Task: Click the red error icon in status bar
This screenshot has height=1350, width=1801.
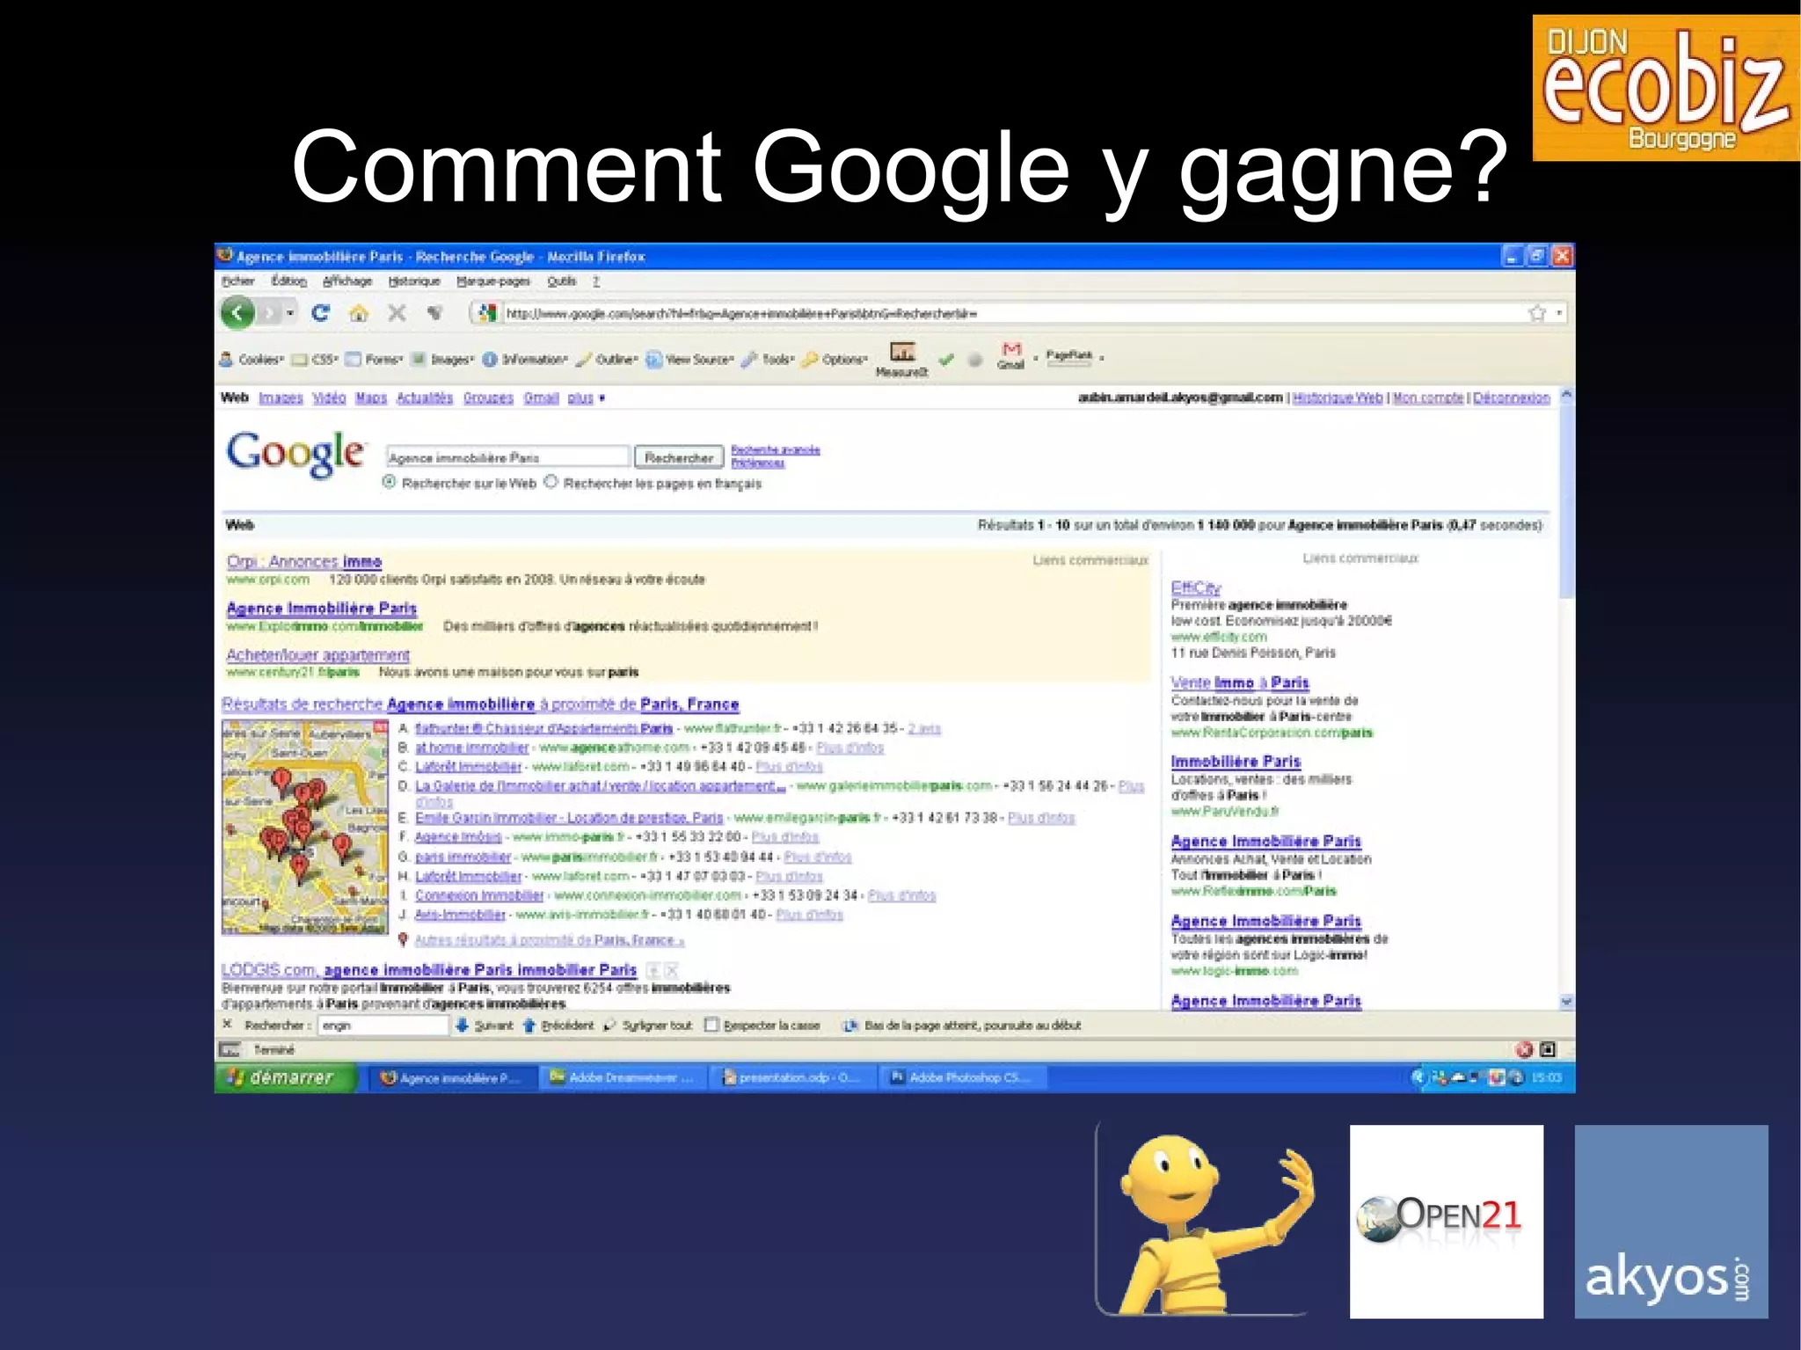Action: 1525,1049
